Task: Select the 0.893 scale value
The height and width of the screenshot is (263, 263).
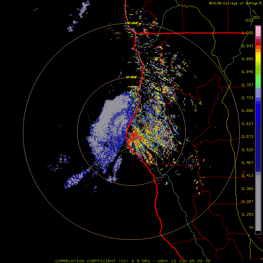Action: [248, 59]
